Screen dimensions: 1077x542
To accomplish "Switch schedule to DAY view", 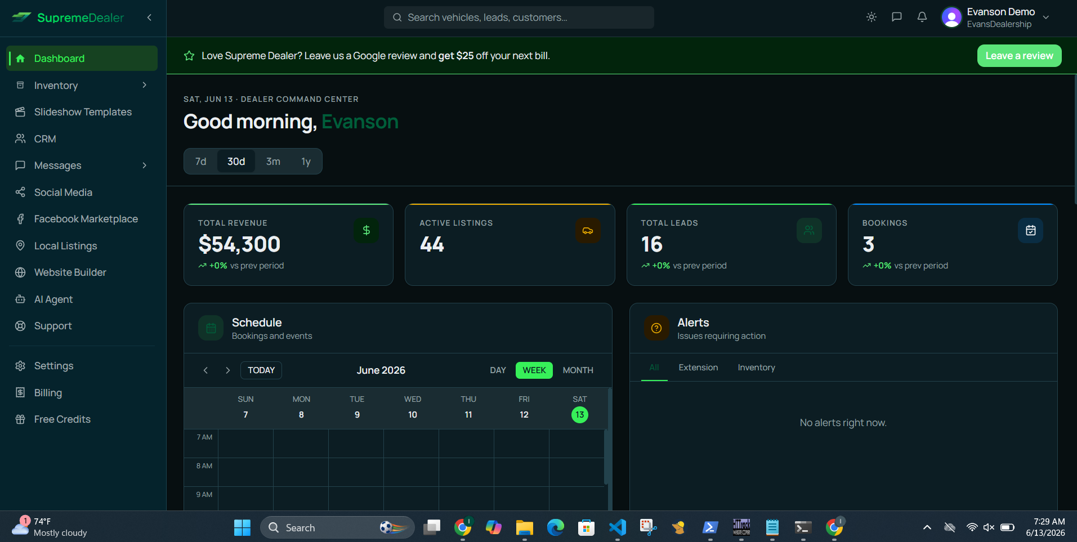I will coord(498,370).
